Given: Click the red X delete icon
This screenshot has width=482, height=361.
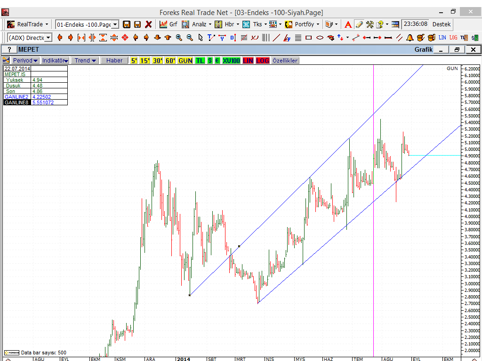Looking at the screenshot, I should pos(148,24).
